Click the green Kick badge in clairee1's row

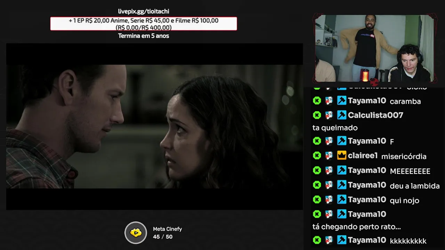pyautogui.click(x=317, y=156)
